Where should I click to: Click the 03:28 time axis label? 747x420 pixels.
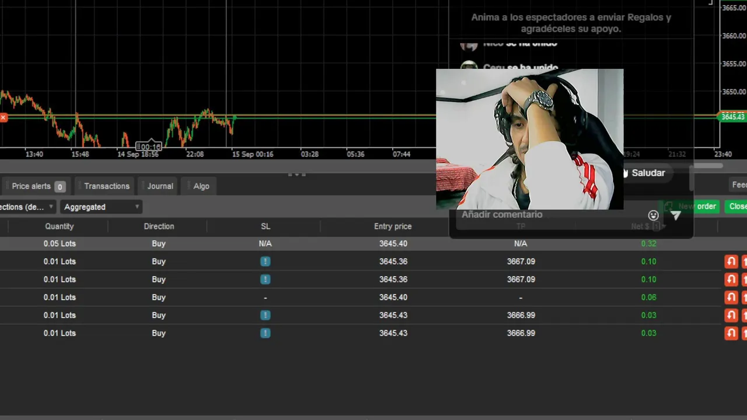(309, 155)
